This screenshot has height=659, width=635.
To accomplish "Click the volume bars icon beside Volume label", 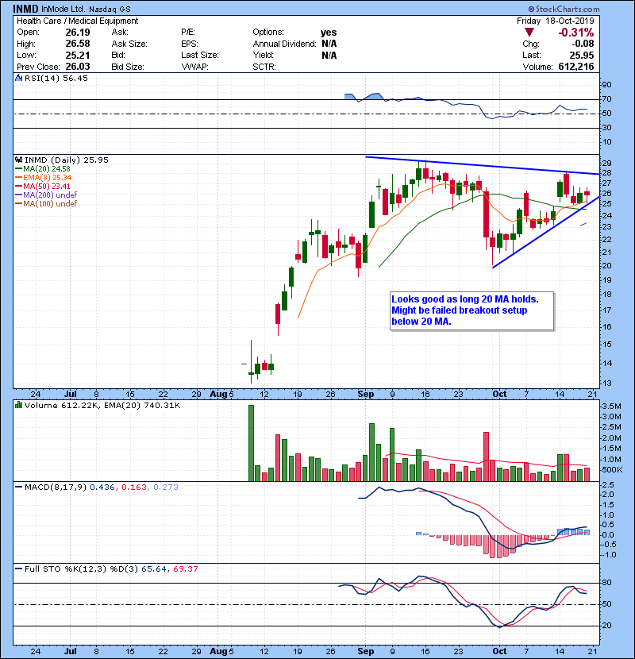I will pos(18,405).
